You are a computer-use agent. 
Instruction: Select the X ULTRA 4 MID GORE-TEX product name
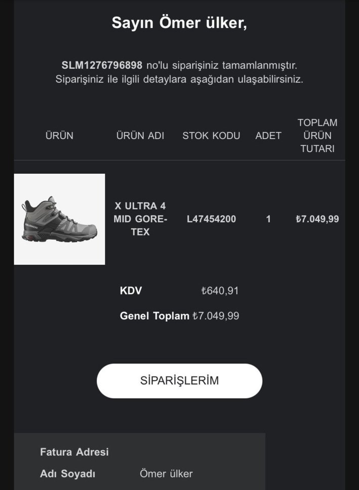[140, 219]
